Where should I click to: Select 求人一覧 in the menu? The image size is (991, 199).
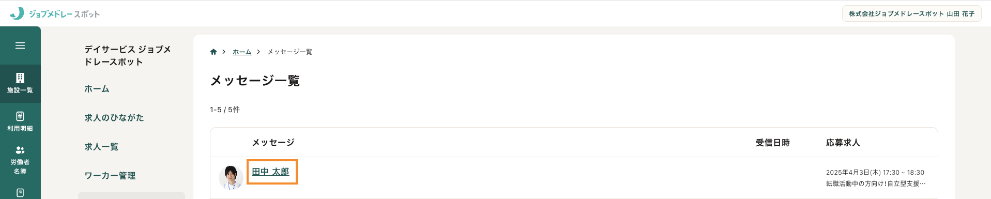pos(101,147)
